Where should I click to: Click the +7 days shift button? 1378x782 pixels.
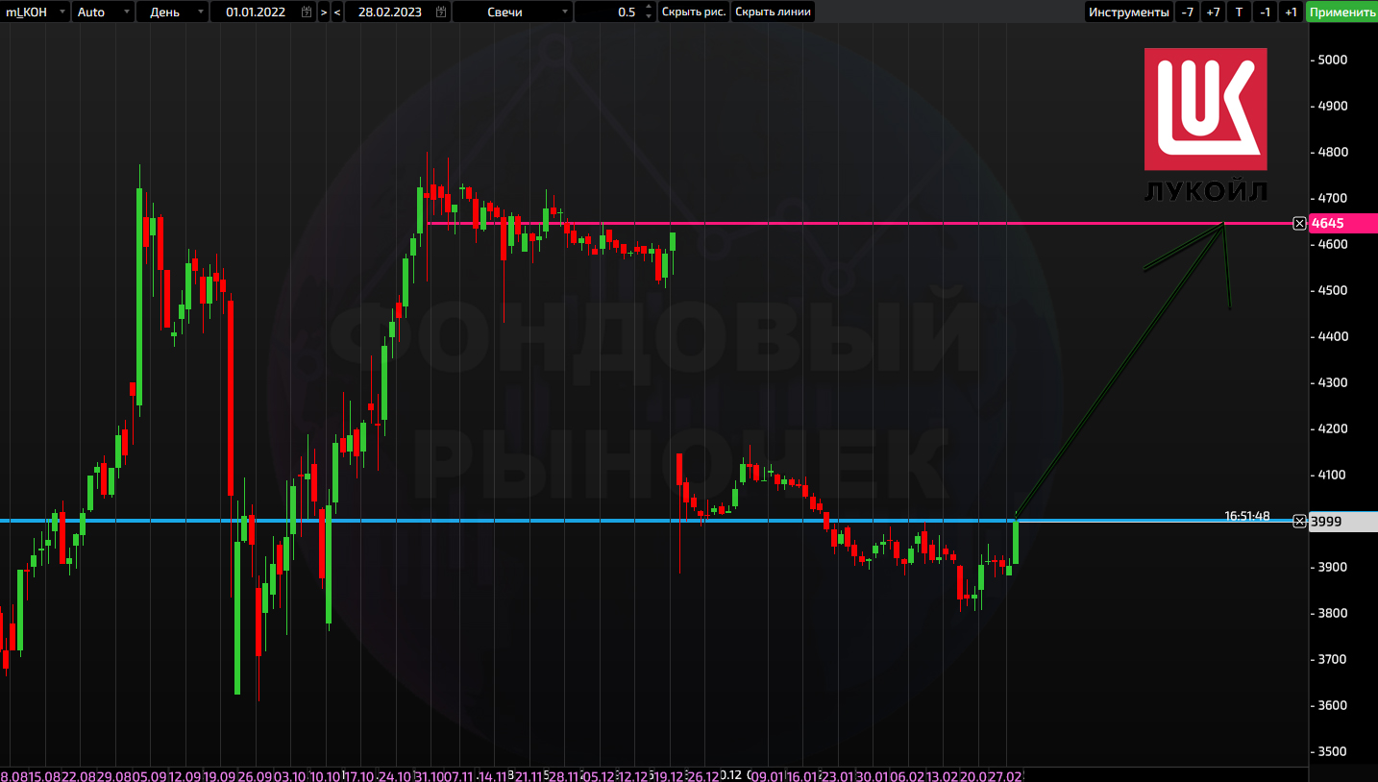1214,12
